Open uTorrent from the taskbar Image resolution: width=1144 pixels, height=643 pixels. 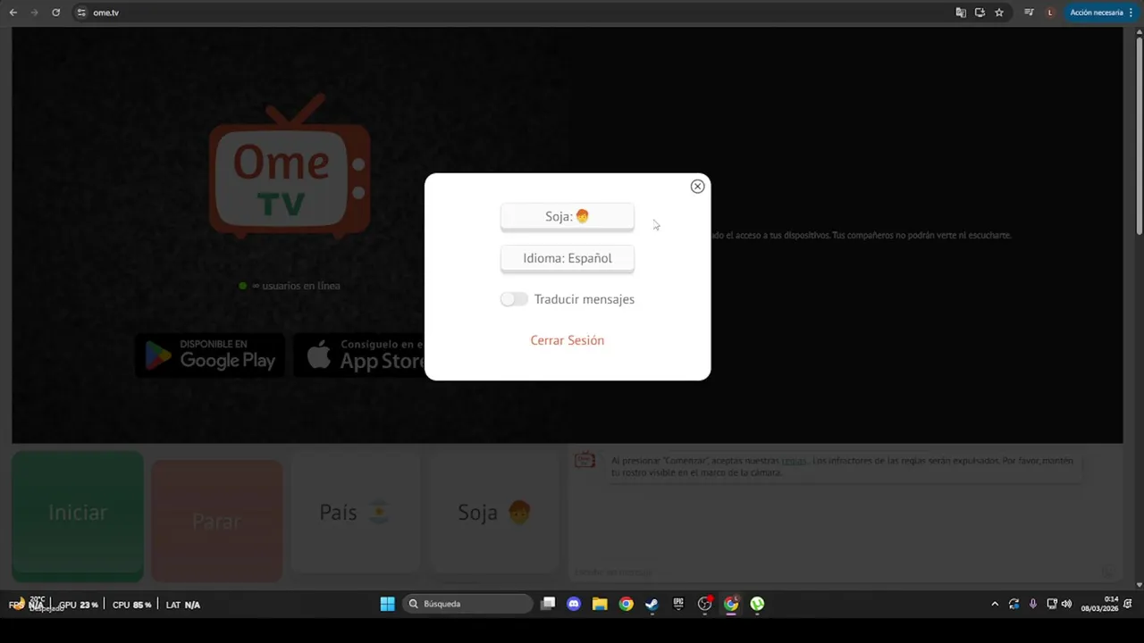(x=757, y=605)
